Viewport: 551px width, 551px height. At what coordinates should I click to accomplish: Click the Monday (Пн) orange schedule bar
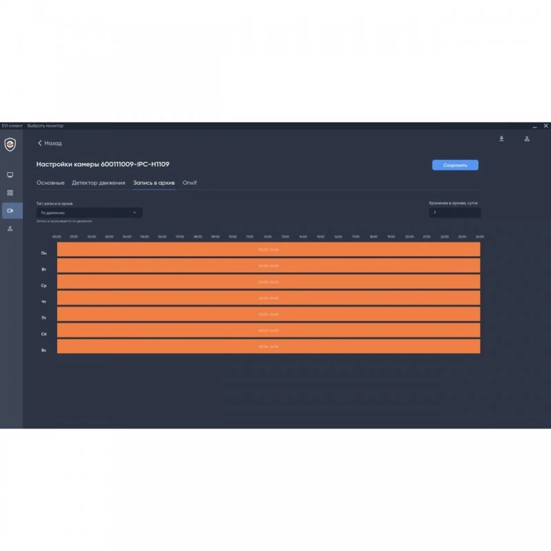pos(269,249)
